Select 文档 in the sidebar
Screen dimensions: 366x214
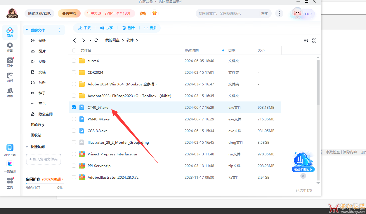point(42,72)
